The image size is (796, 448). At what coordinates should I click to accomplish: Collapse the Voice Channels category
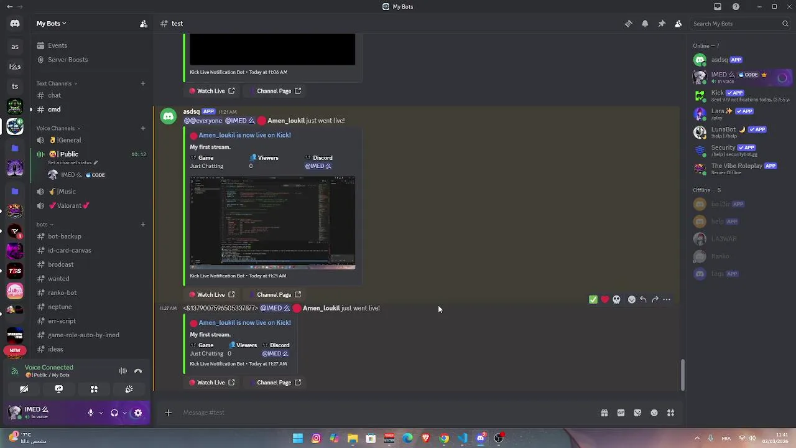click(58, 128)
